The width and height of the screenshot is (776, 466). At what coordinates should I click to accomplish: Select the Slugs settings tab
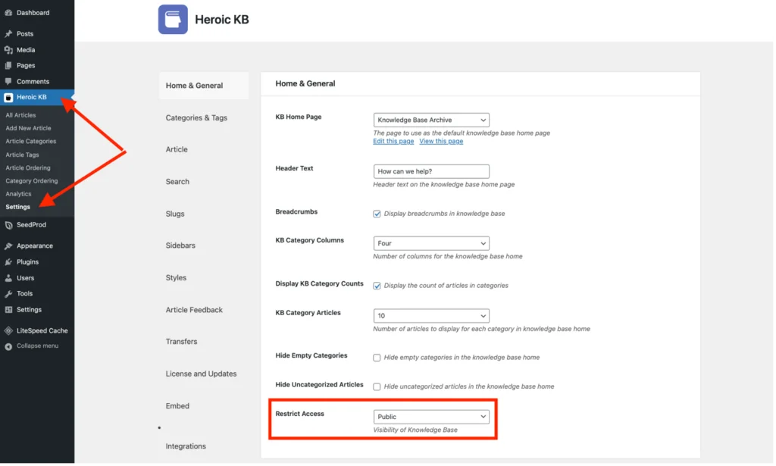click(176, 214)
